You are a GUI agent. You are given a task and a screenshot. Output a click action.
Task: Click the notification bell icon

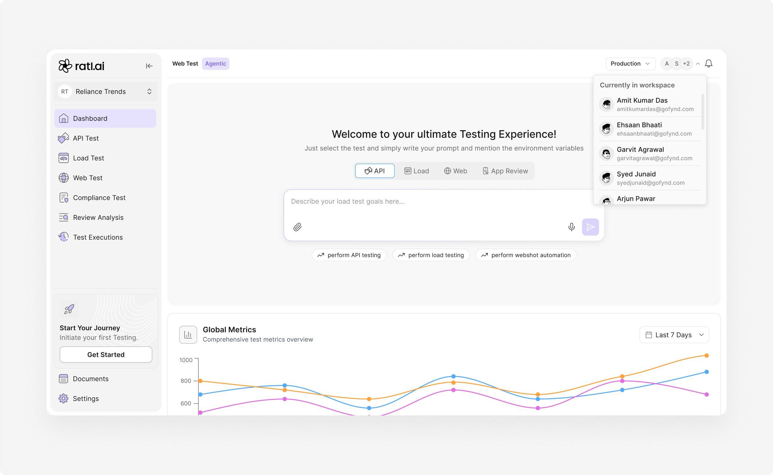click(x=709, y=64)
